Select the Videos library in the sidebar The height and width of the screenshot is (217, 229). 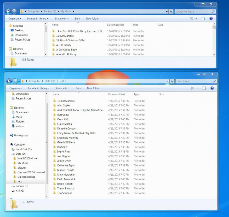[x=20, y=126]
